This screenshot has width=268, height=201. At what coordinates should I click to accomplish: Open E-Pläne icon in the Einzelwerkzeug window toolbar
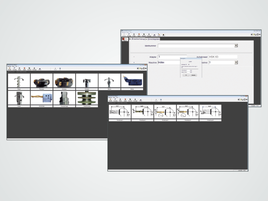tap(134, 35)
